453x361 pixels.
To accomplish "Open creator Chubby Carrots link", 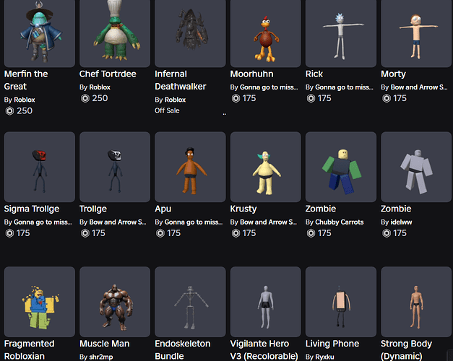I will pos(339,222).
